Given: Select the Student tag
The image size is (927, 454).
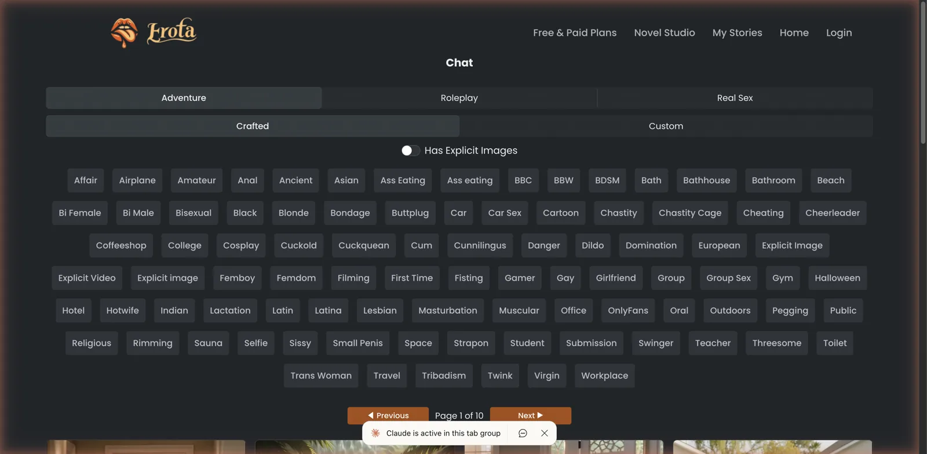Looking at the screenshot, I should 527,343.
